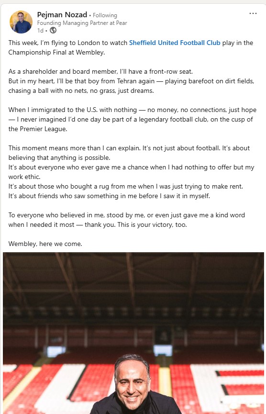Image resolution: width=266 pixels, height=414 pixels.
Task: Click the Founding Managing Partner at Pear headline
Action: point(82,23)
